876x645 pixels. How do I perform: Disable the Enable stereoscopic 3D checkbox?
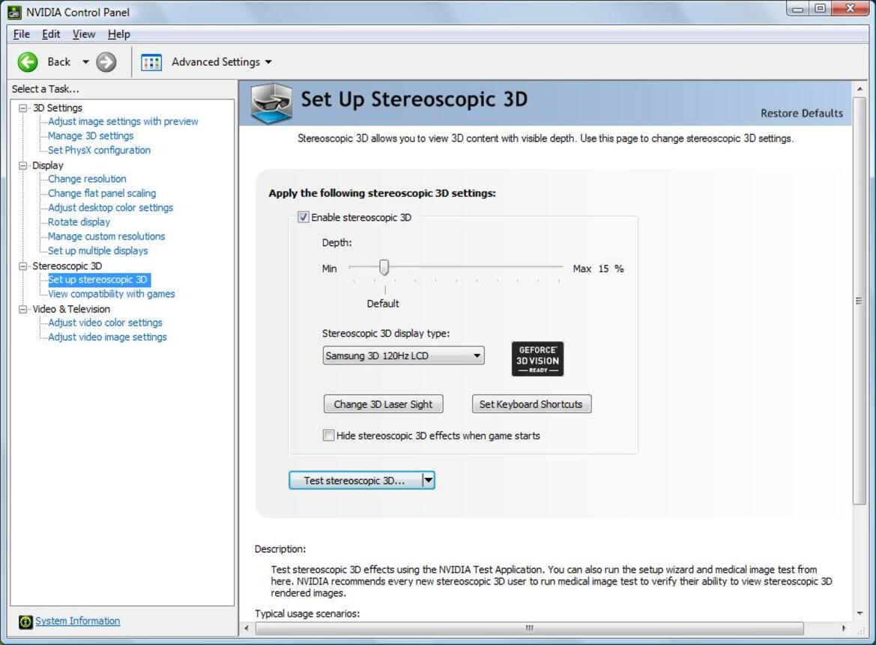tap(303, 217)
